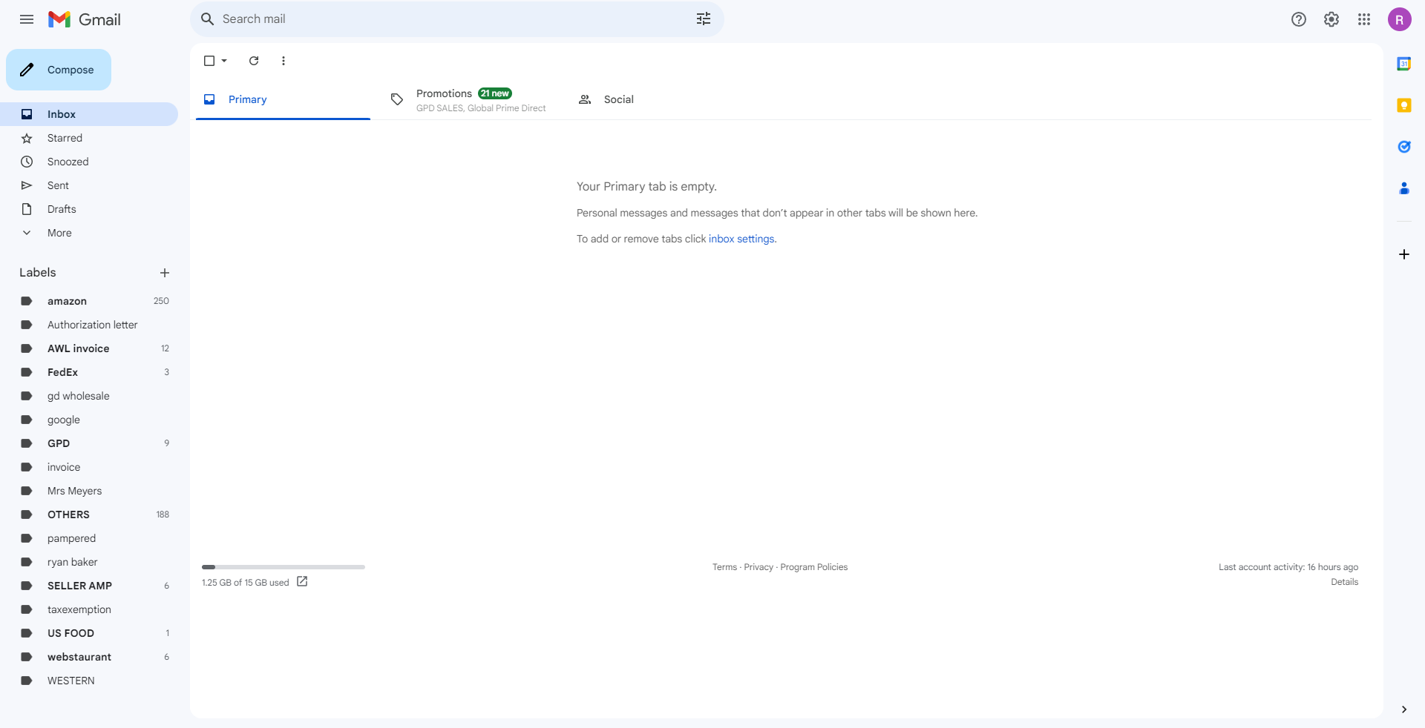Open the account avatar R
The image size is (1425, 728).
[1400, 19]
